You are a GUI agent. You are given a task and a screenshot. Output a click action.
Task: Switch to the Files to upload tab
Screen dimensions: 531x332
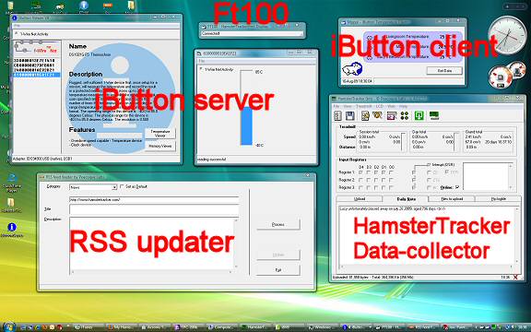(x=452, y=199)
